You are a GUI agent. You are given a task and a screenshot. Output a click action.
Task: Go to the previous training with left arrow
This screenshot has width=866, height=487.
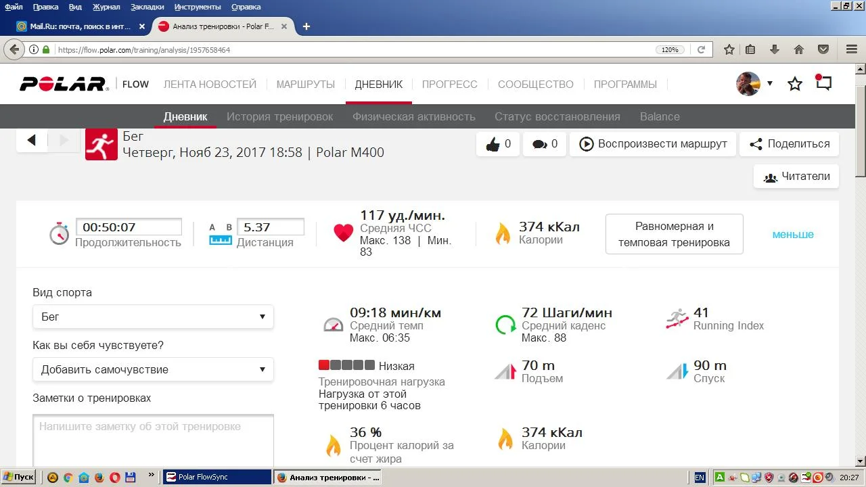[32, 140]
